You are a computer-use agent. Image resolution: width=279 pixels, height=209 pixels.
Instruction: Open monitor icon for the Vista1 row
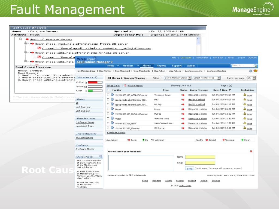point(113,118)
